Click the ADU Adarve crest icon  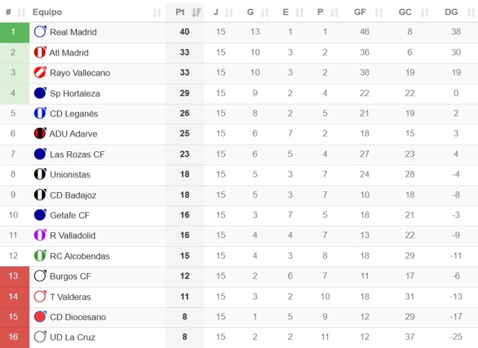click(40, 134)
